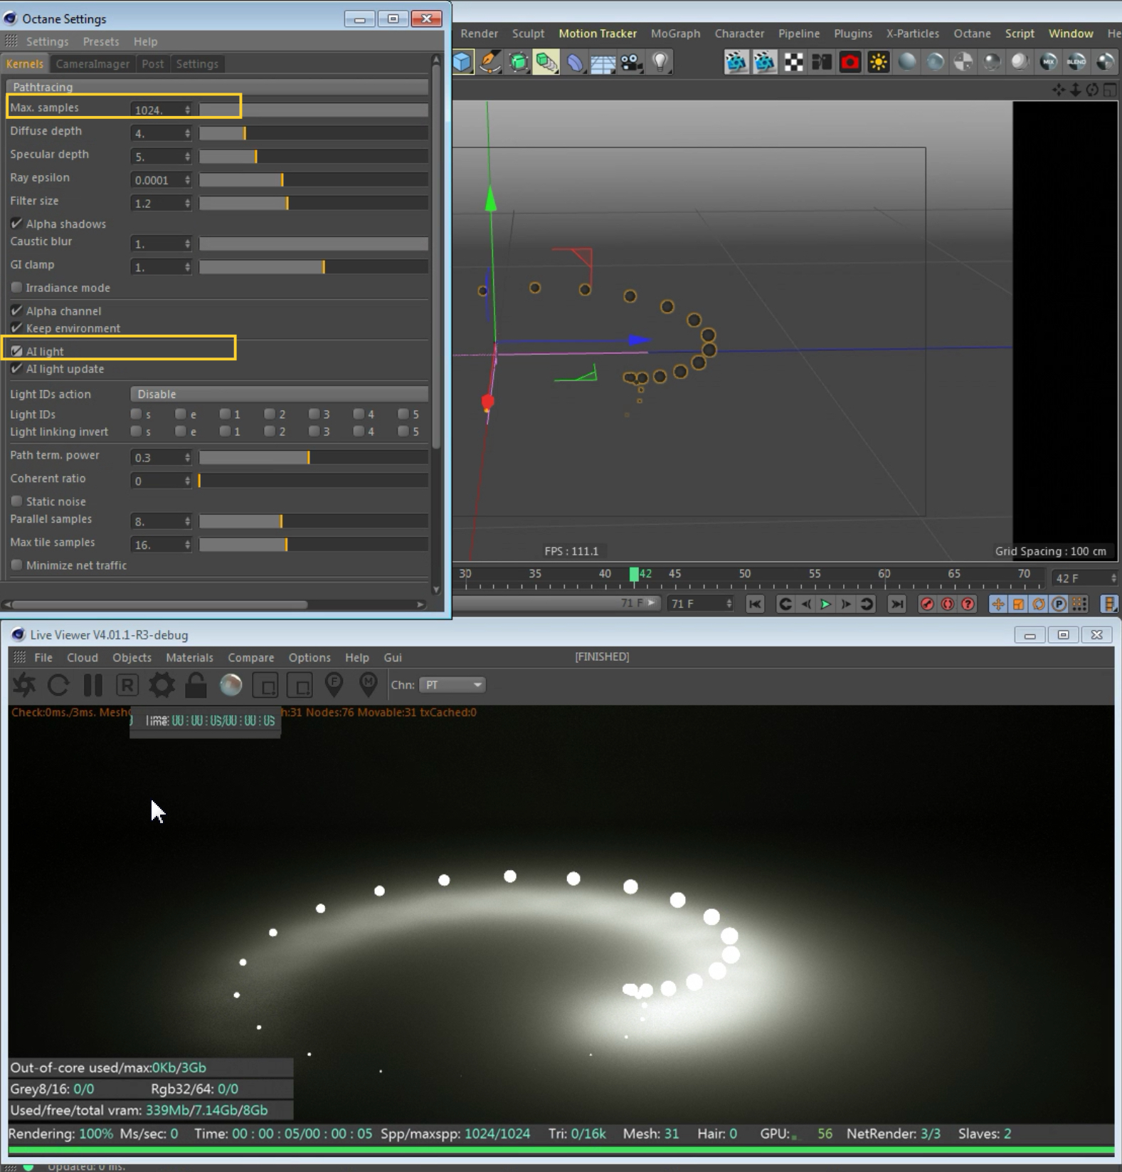Click the Parallel samples stepper arrows
The height and width of the screenshot is (1172, 1122).
187,521
